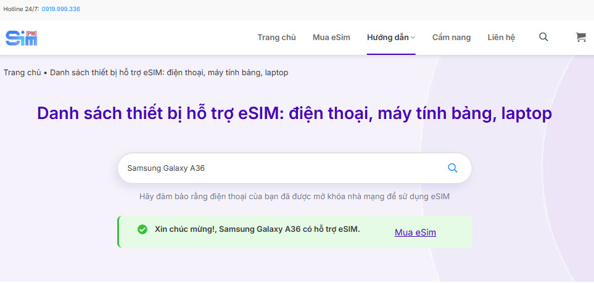The image size is (594, 283).
Task: Click the hint text Hãy đảm bảo rằng điện thoại
Action: (x=294, y=197)
